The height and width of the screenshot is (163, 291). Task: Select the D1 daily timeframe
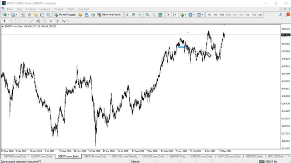pyautogui.click(x=247, y=15)
